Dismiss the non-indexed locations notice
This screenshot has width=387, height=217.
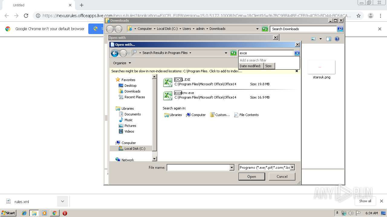pos(297,71)
